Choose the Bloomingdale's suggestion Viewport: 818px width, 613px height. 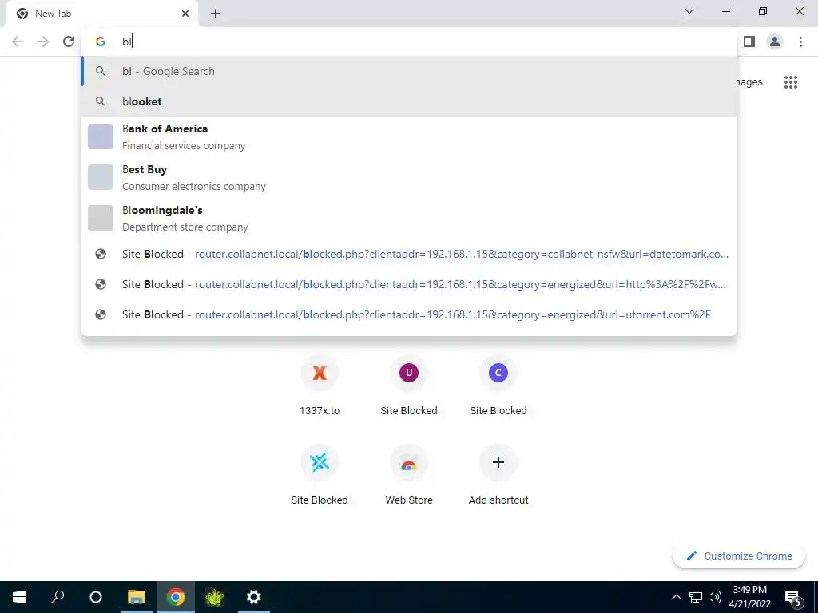click(x=409, y=218)
